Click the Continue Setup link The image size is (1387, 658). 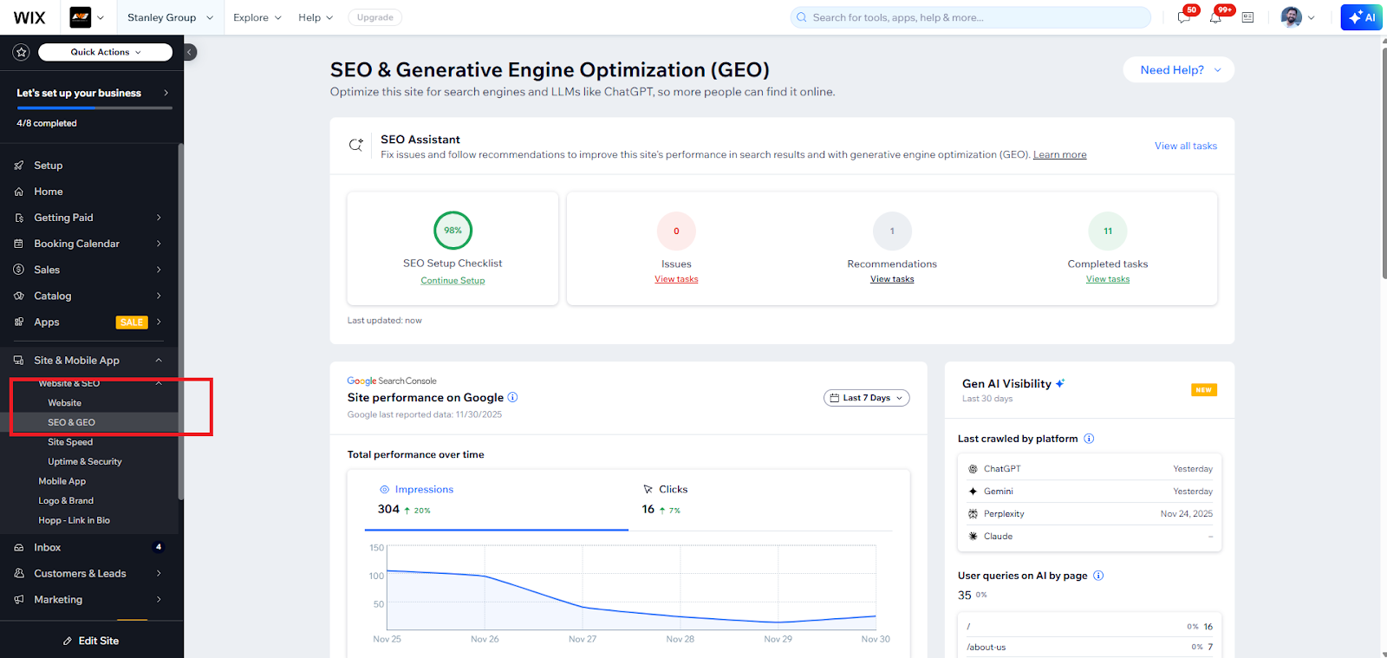(453, 281)
